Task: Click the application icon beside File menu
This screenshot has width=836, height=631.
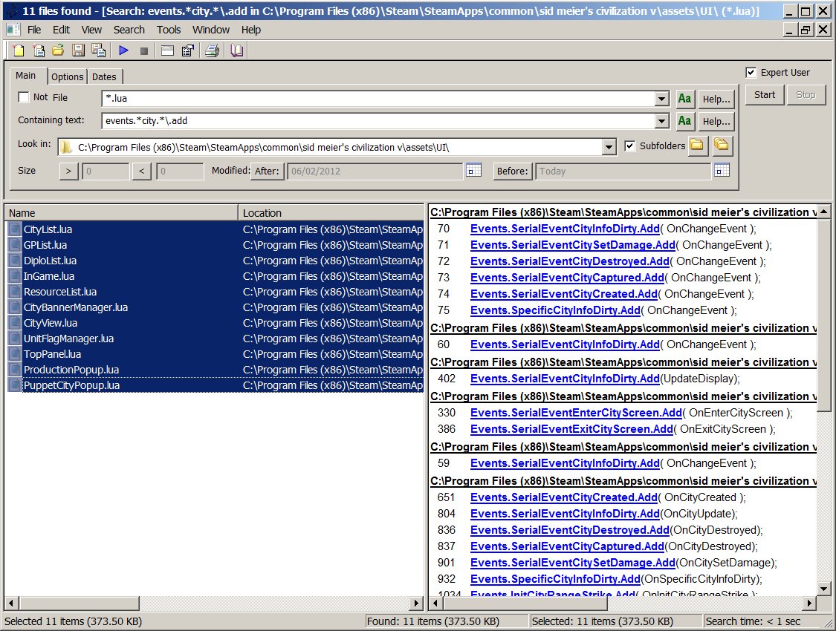Action: tap(14, 30)
